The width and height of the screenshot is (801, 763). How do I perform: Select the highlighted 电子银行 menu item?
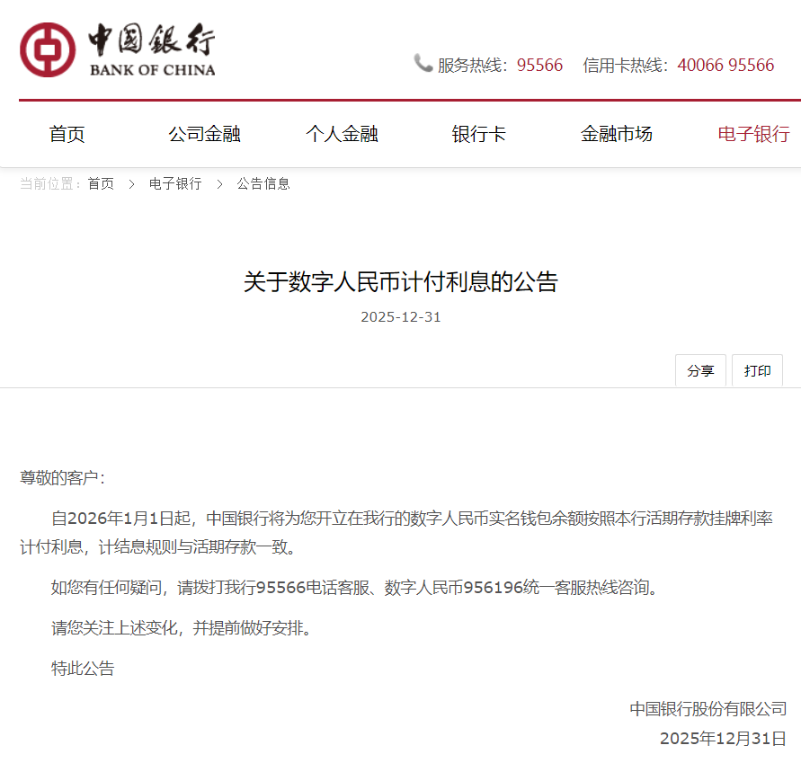752,134
